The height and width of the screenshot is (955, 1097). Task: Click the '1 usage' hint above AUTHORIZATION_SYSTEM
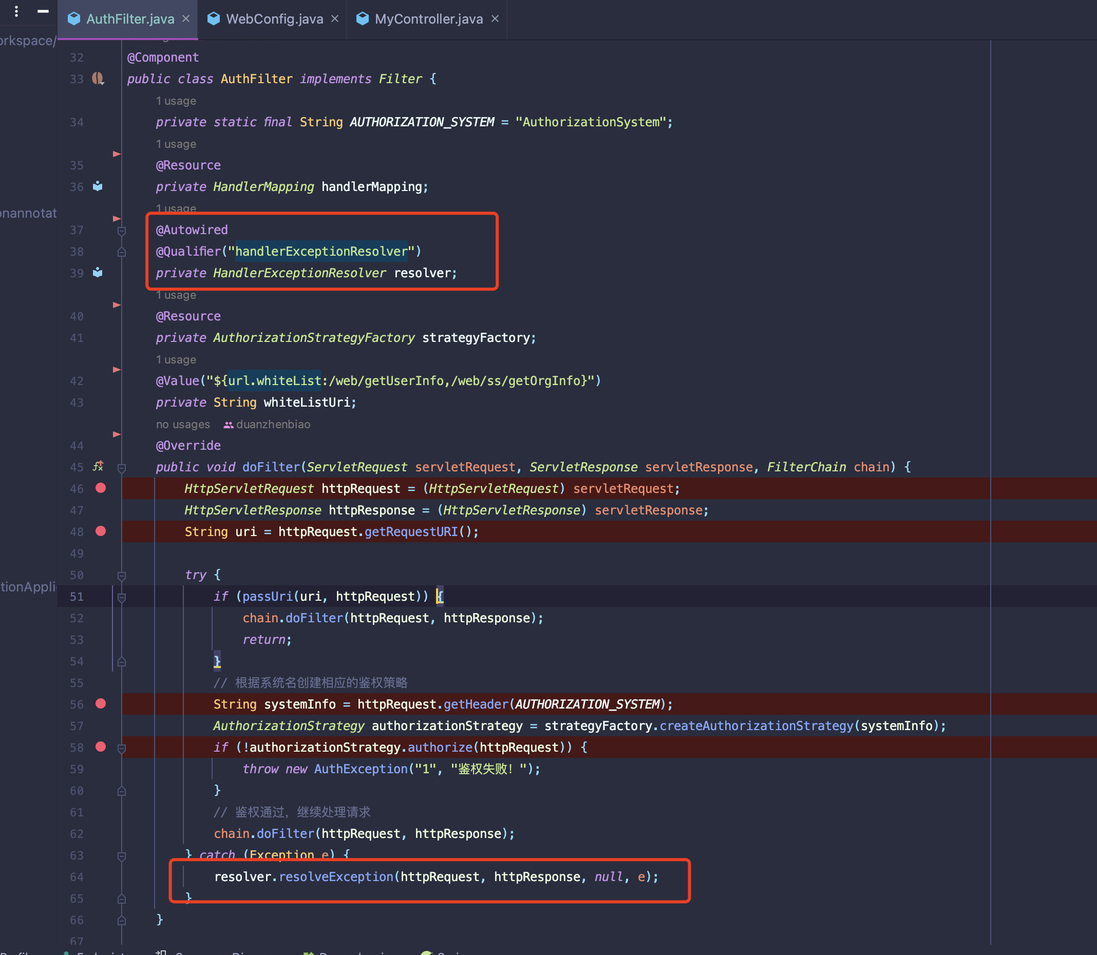[x=176, y=101]
